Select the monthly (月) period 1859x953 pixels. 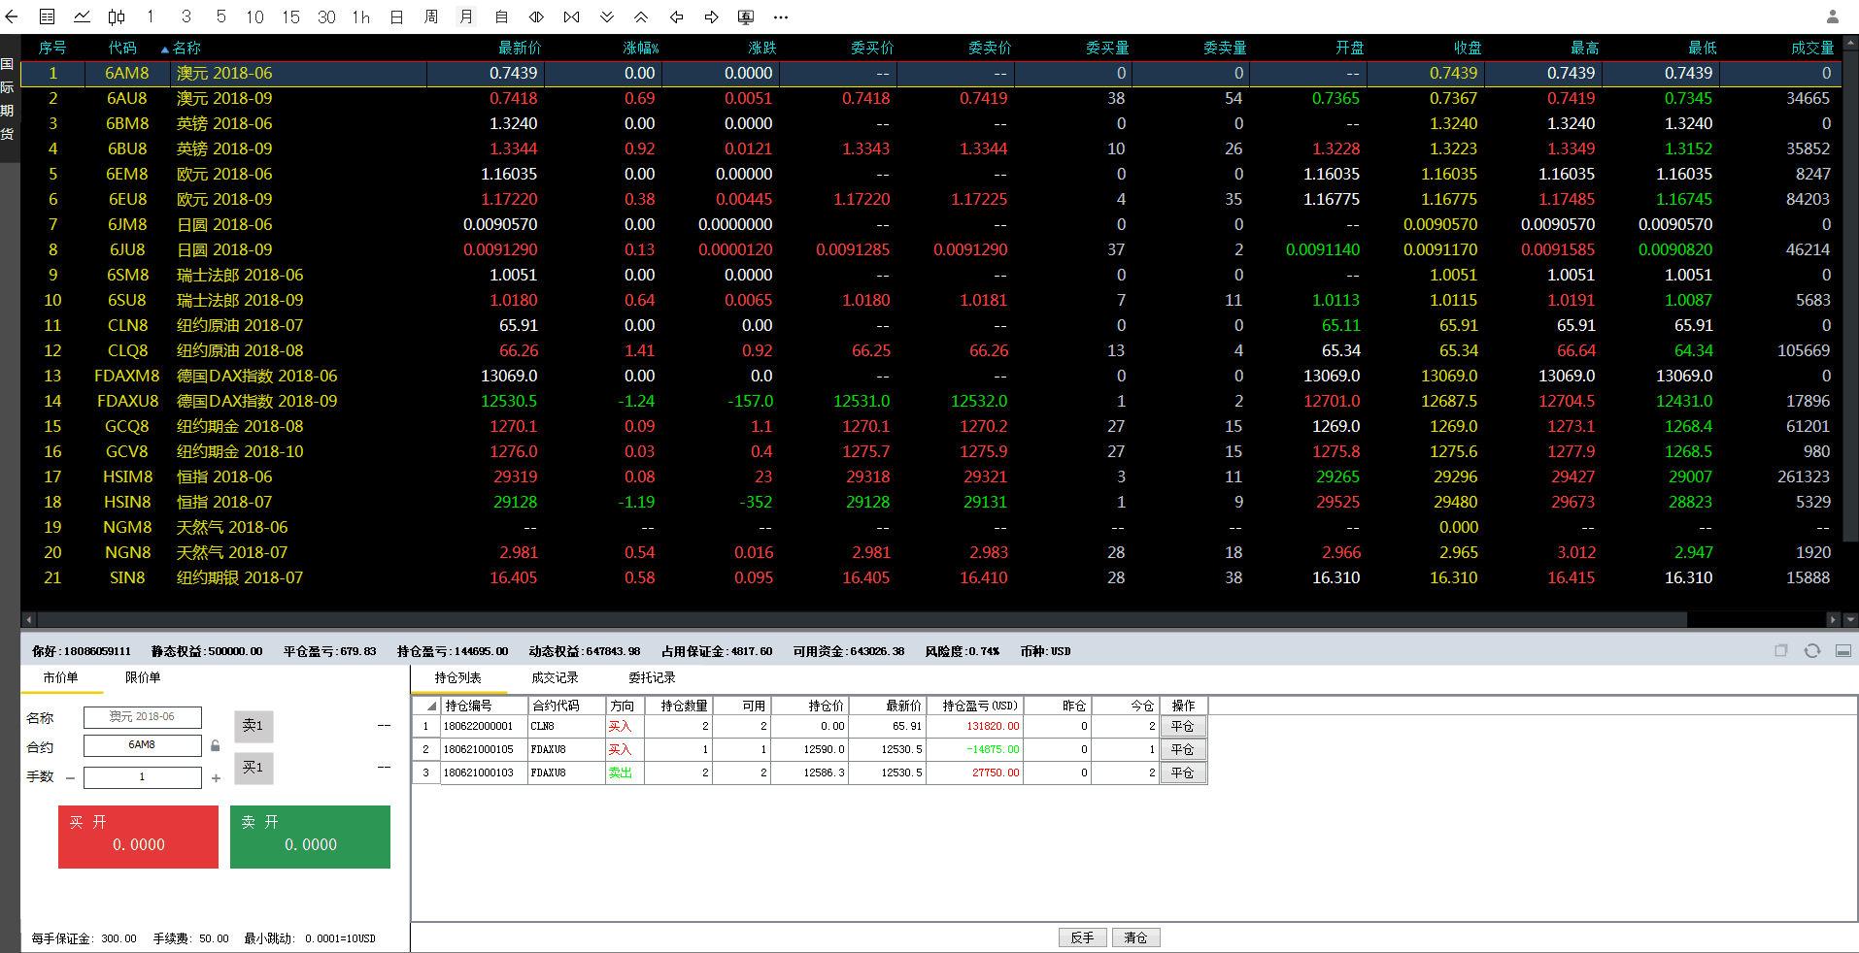[x=466, y=16]
